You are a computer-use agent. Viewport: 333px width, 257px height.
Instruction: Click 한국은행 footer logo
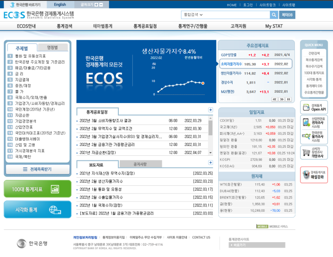(32, 244)
